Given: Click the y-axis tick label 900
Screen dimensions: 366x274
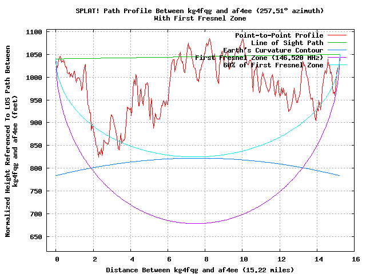Looking at the screenshot, I should (36, 123).
